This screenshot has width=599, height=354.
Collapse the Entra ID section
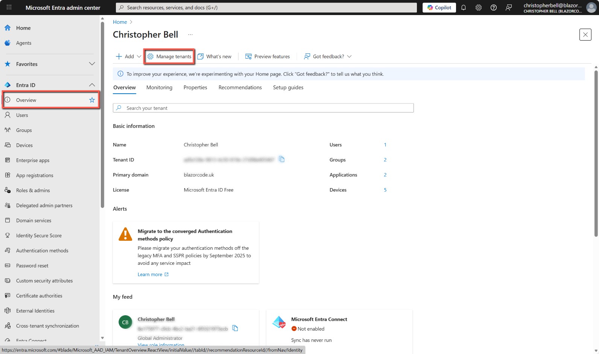click(92, 85)
